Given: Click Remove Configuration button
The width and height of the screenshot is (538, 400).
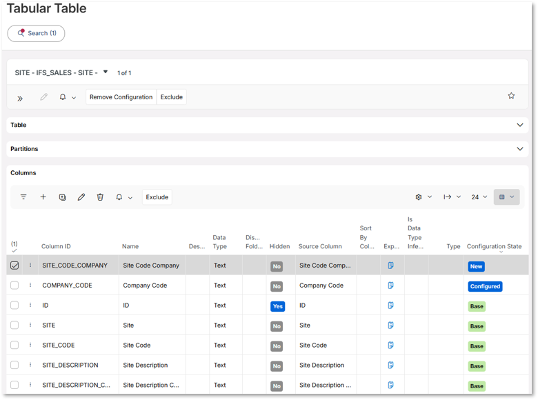Looking at the screenshot, I should [121, 97].
